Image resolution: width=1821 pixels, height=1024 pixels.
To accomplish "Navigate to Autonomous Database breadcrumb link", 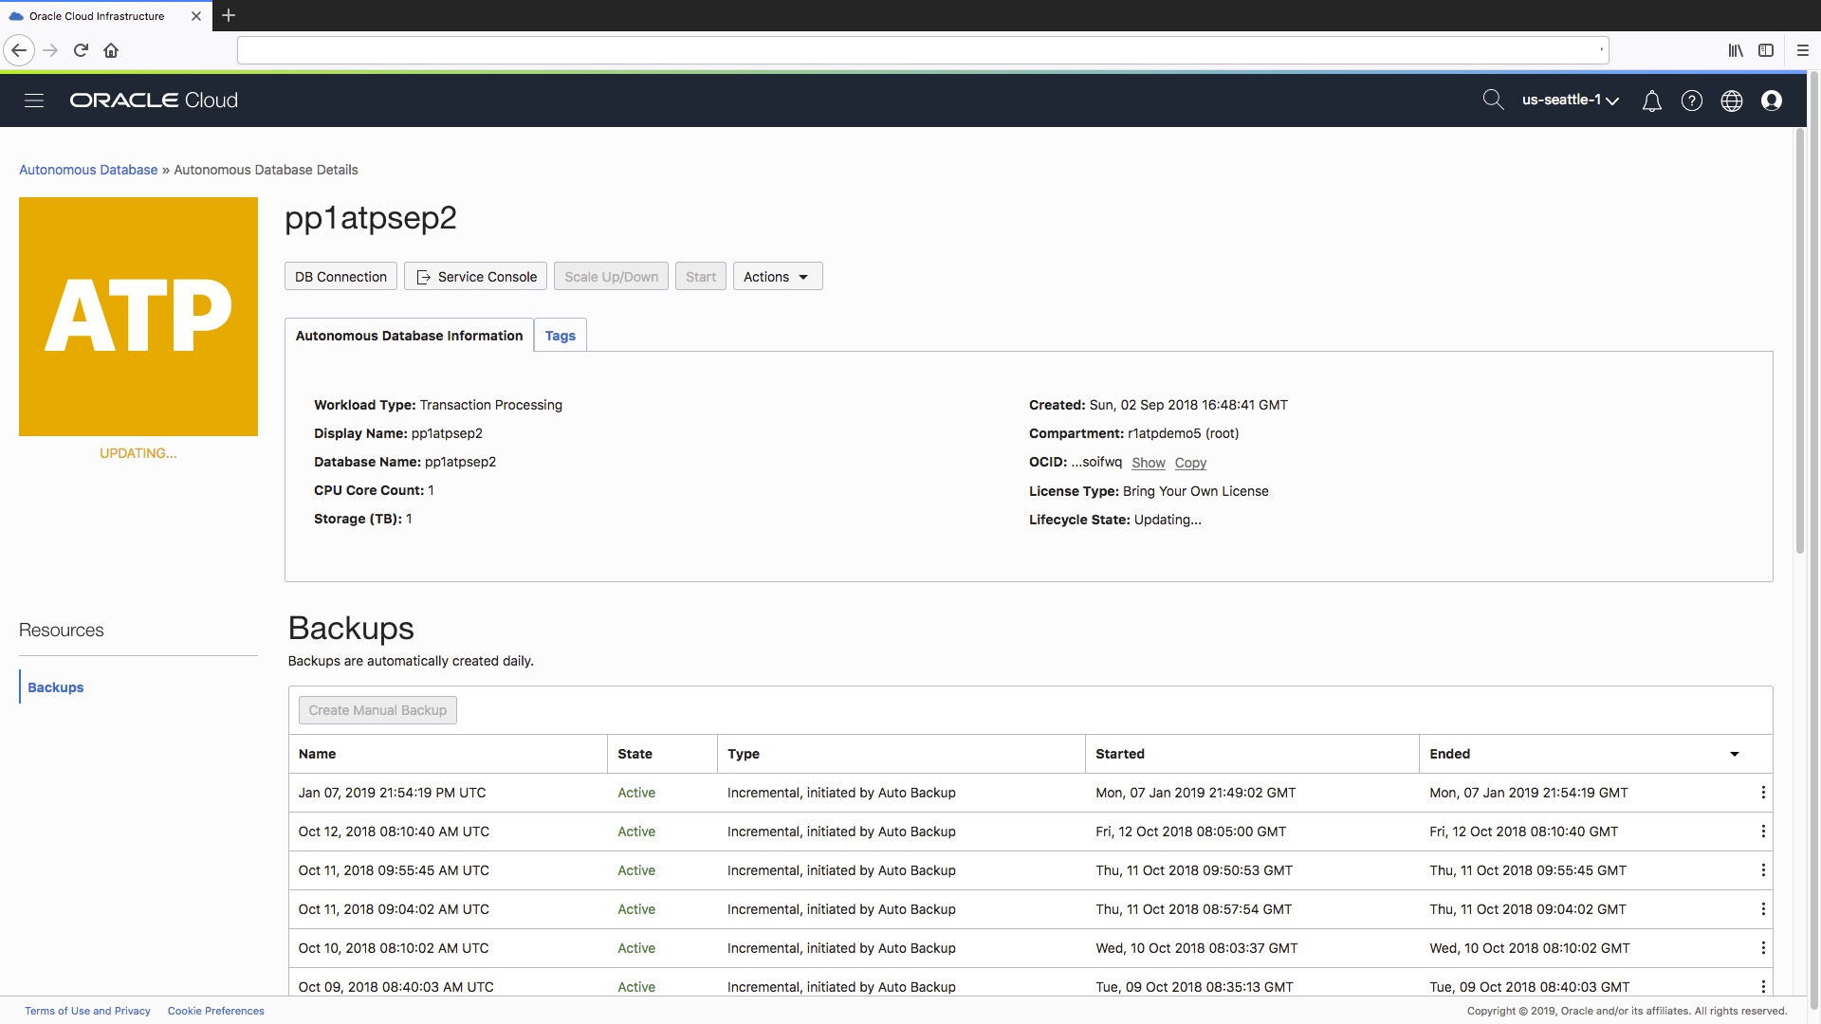I will [x=87, y=169].
